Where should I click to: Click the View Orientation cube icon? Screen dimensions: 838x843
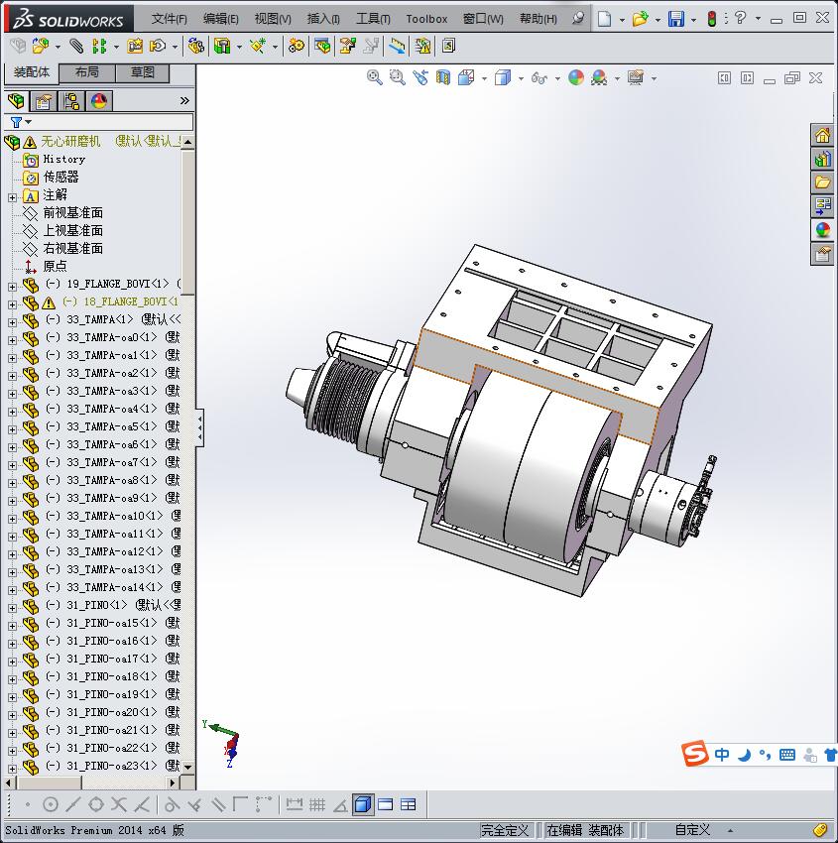[x=466, y=78]
